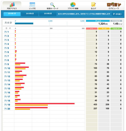Open the リンク元 window icon

32,4
